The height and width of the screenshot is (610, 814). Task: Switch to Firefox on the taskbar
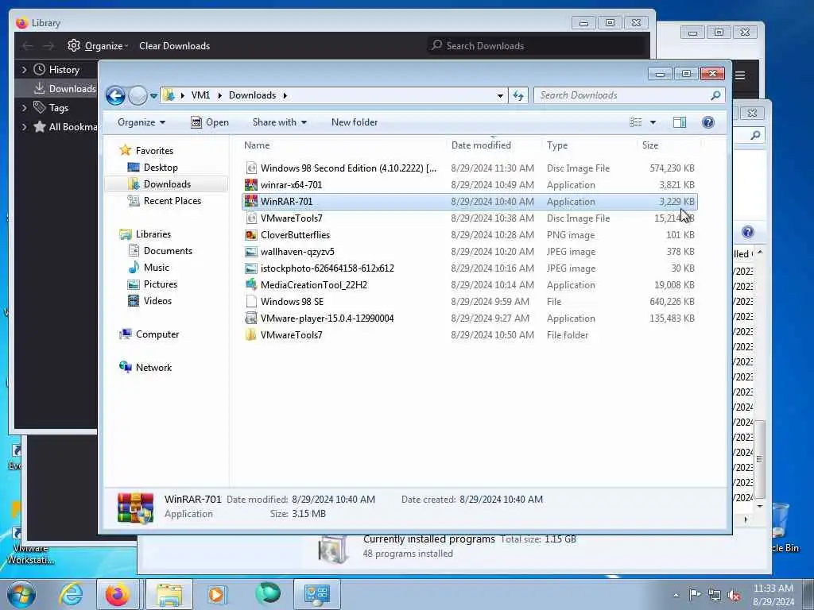pyautogui.click(x=118, y=594)
